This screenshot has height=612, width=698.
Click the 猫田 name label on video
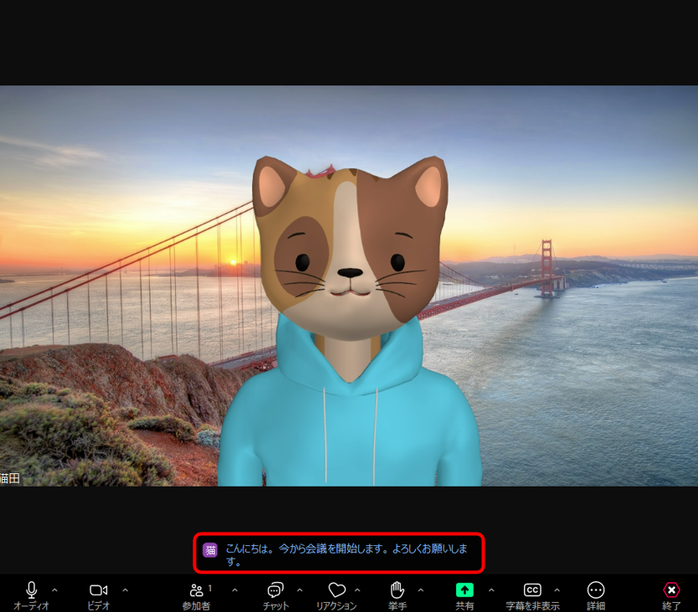pos(10,478)
